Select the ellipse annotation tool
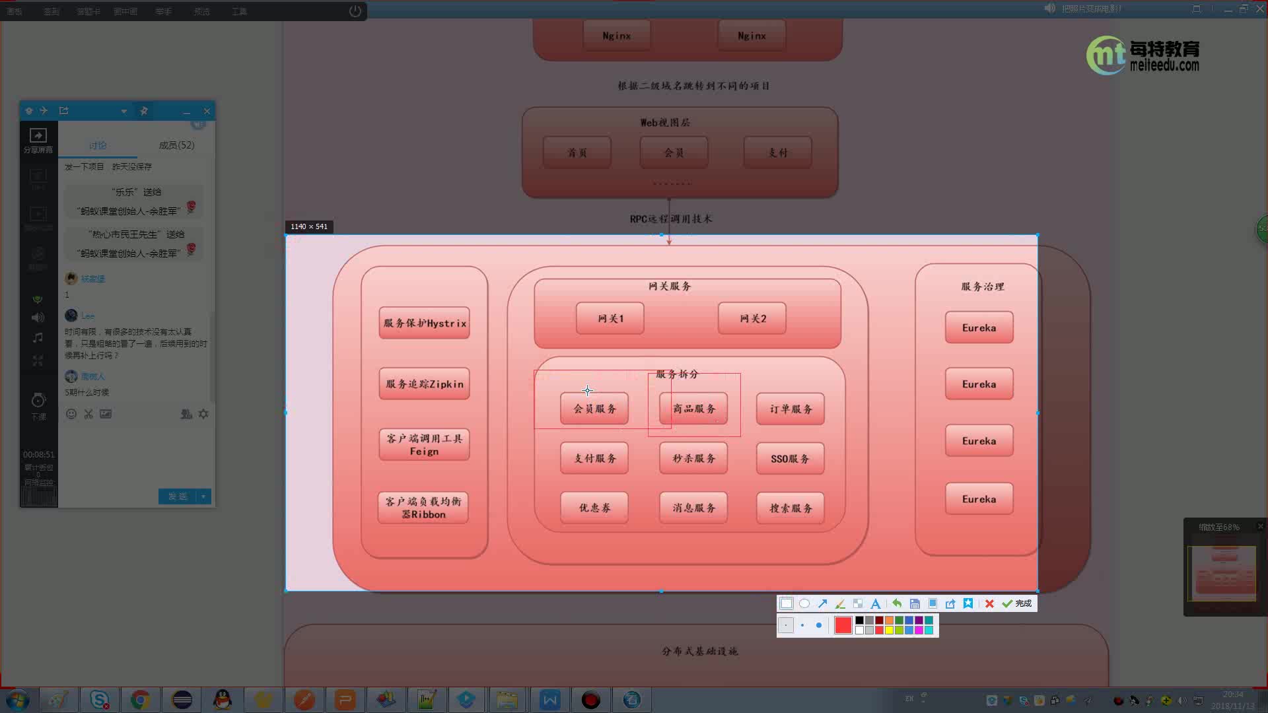The width and height of the screenshot is (1268, 713). pyautogui.click(x=804, y=603)
